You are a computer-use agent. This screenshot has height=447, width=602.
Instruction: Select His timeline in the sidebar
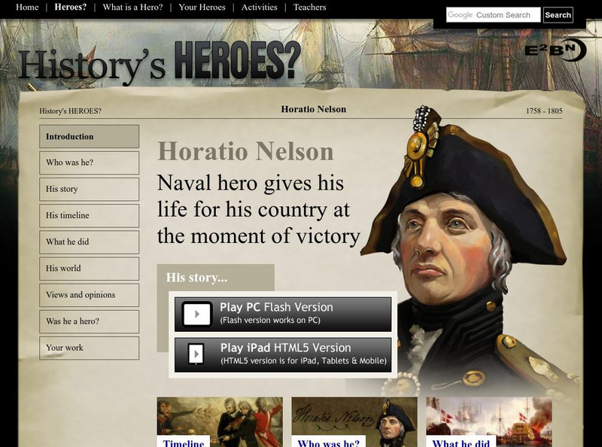[89, 215]
